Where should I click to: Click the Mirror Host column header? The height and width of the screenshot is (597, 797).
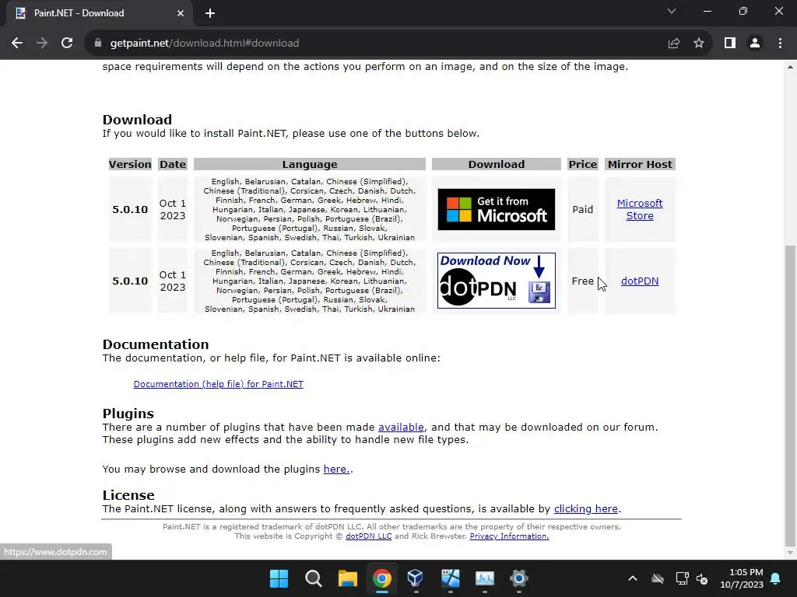coord(640,164)
